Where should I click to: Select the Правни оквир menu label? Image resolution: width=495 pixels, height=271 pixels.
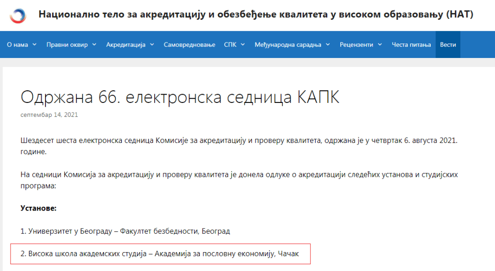coord(67,44)
